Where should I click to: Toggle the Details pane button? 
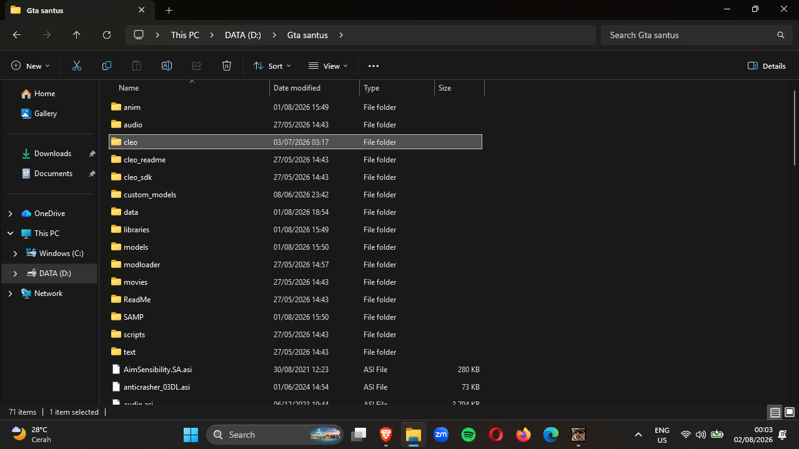[x=767, y=66]
